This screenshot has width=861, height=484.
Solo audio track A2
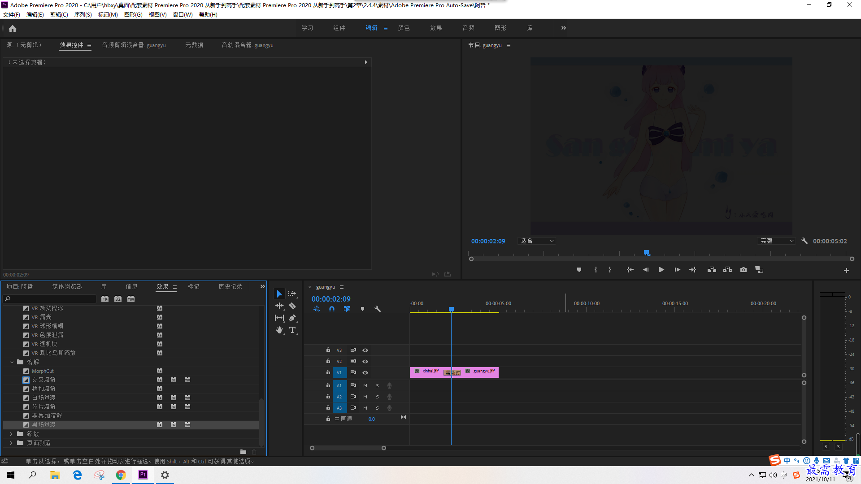point(377,397)
